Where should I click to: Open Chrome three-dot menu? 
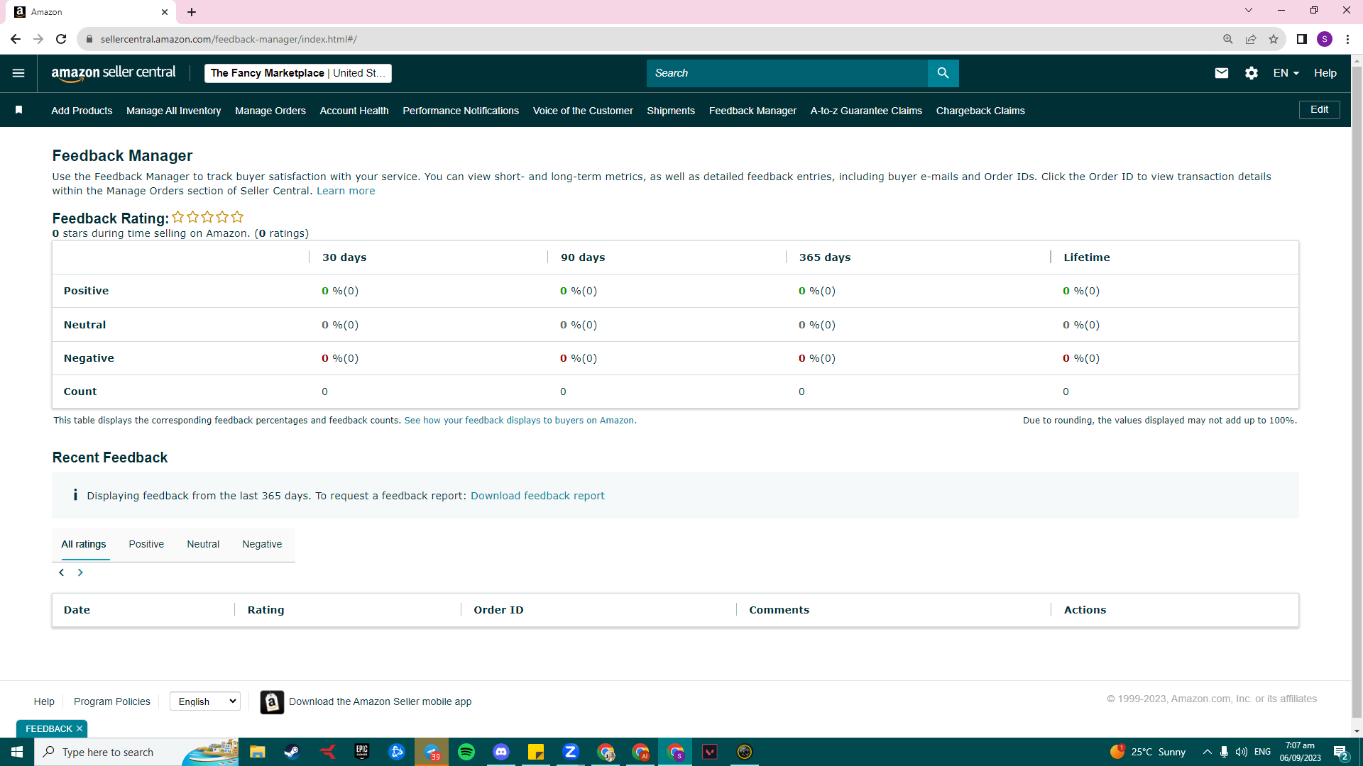1347,39
